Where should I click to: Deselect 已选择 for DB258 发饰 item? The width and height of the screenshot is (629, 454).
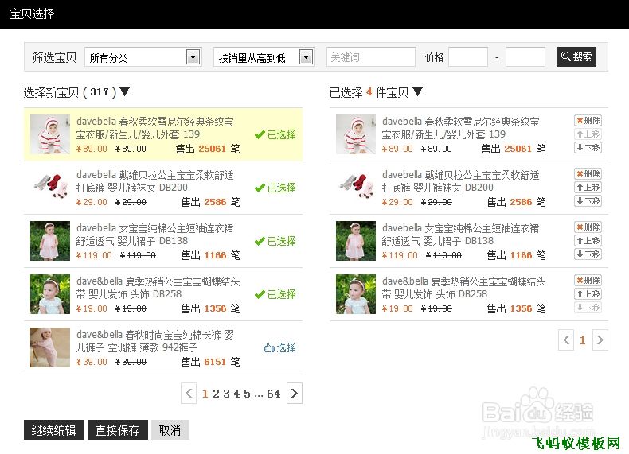point(275,294)
